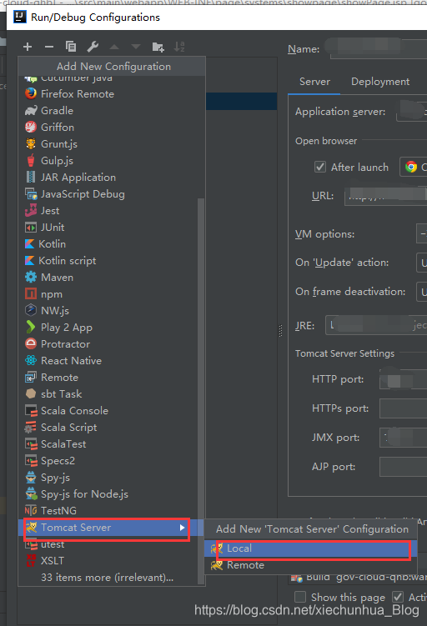Select JUnit configuration type
Image resolution: width=427 pixels, height=626 pixels.
click(x=108, y=228)
